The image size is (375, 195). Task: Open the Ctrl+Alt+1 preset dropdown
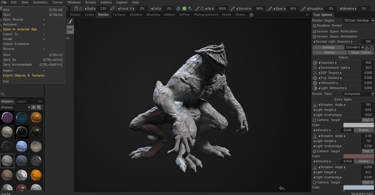pos(355,47)
